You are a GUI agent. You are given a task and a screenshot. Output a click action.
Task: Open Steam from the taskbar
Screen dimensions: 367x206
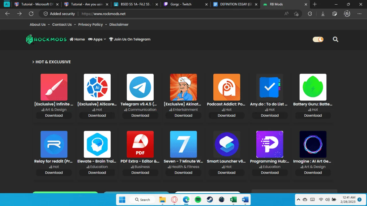tap(210, 200)
